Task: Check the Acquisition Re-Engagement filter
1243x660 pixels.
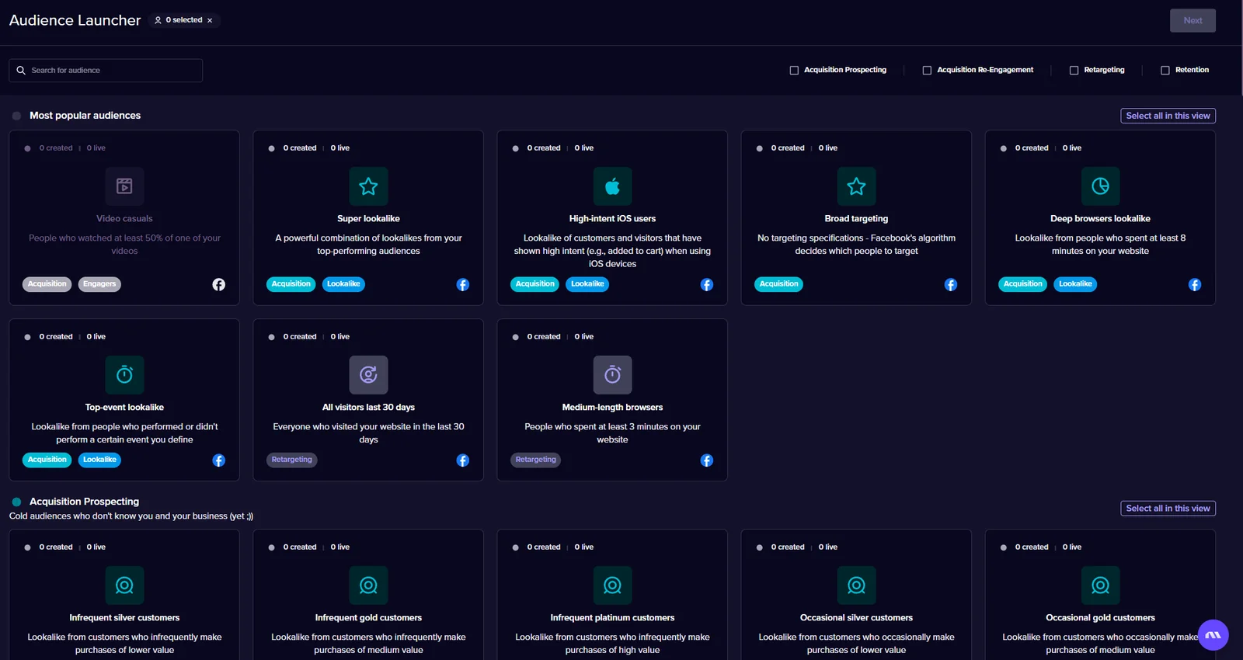Action: click(927, 71)
